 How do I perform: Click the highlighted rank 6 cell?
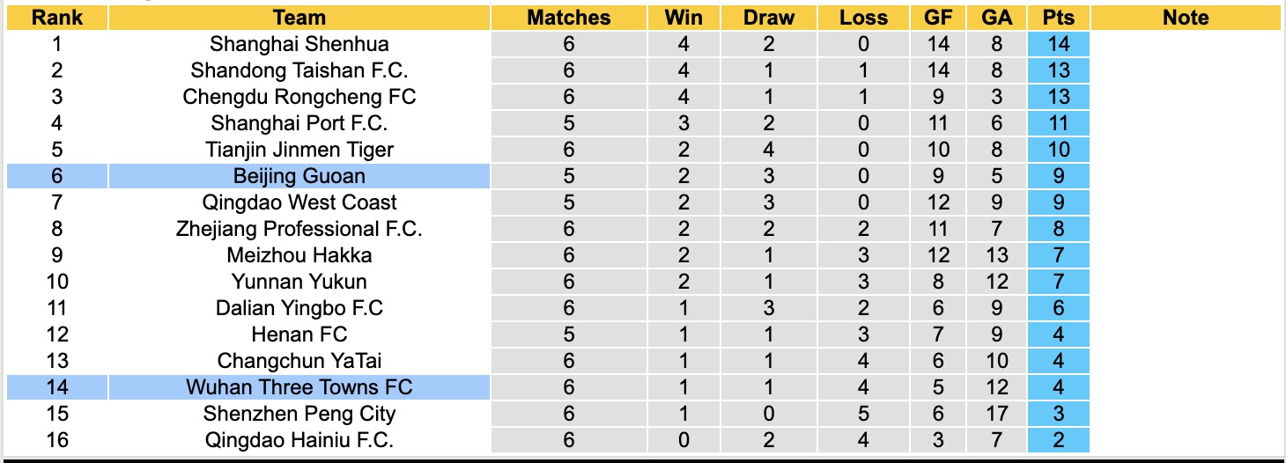55,176
